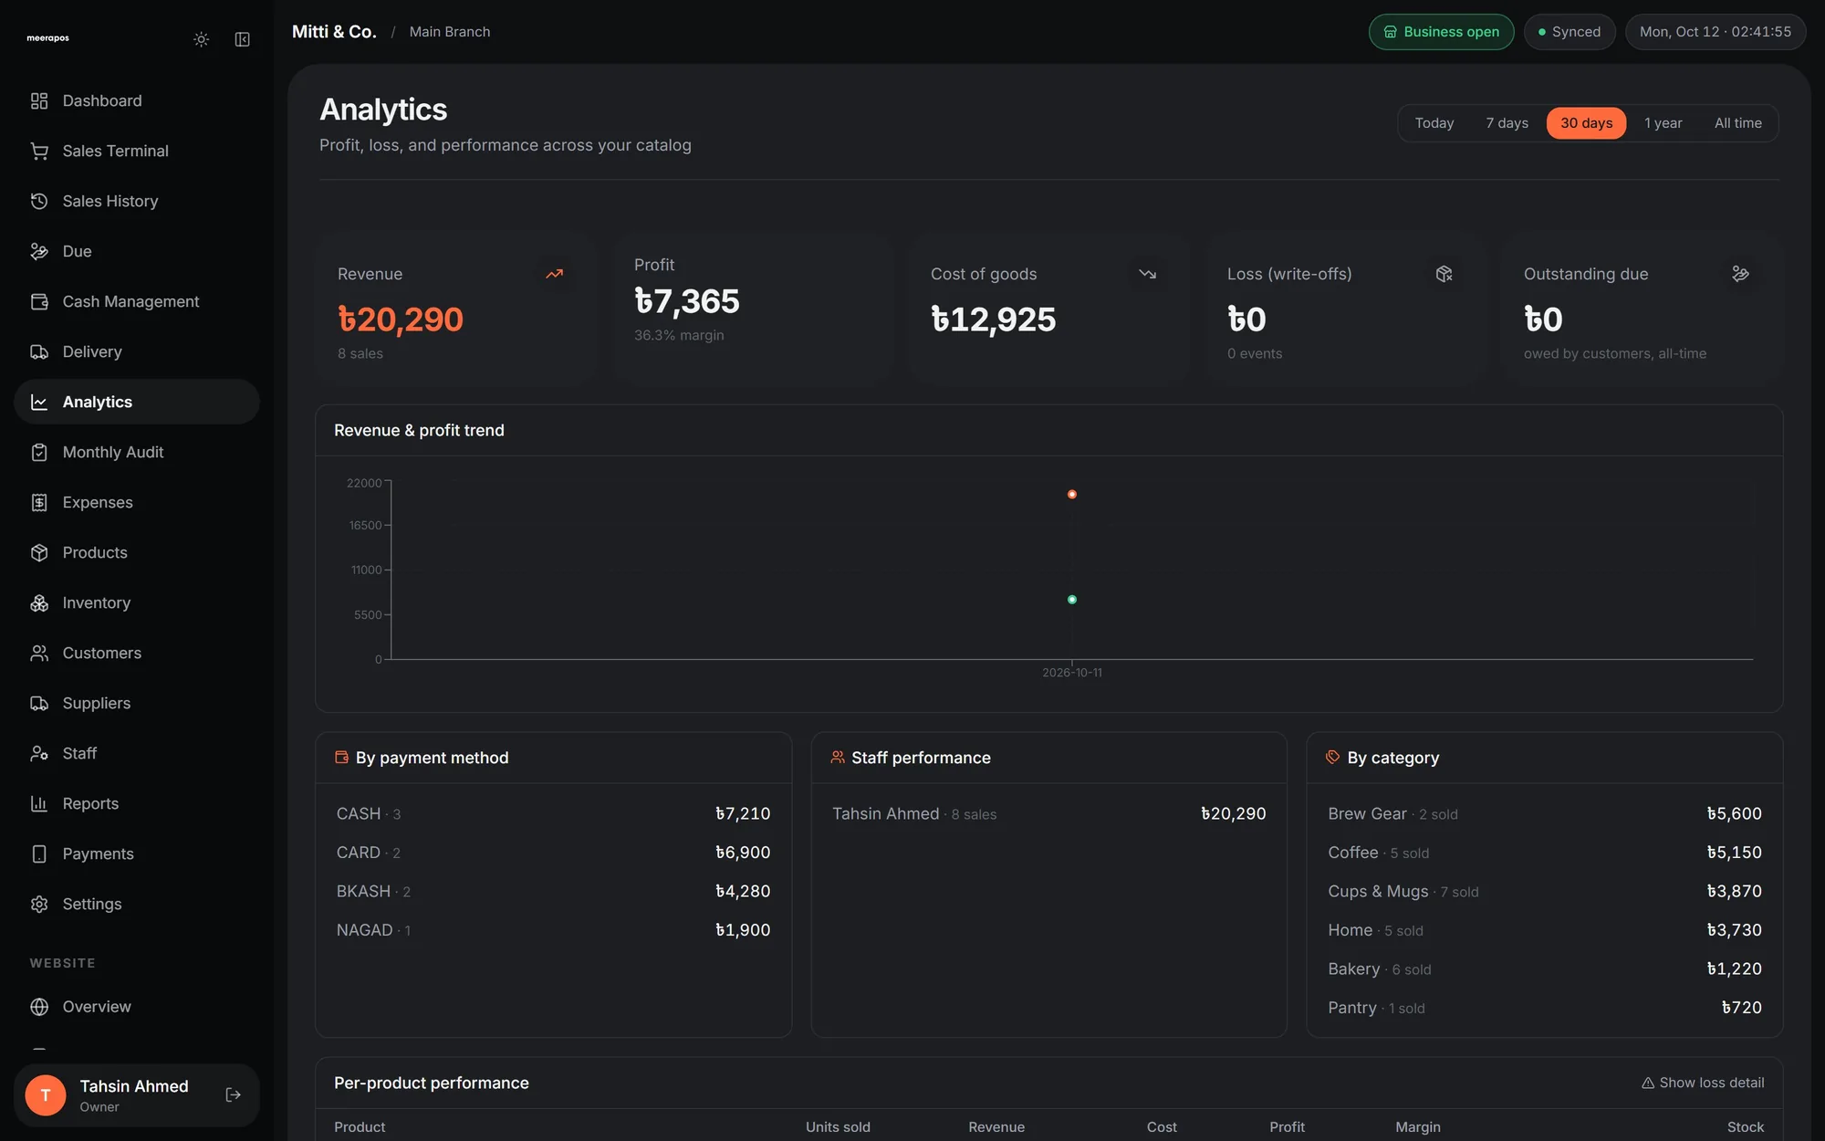Select the Today time range
The height and width of the screenshot is (1141, 1825).
tap(1434, 123)
